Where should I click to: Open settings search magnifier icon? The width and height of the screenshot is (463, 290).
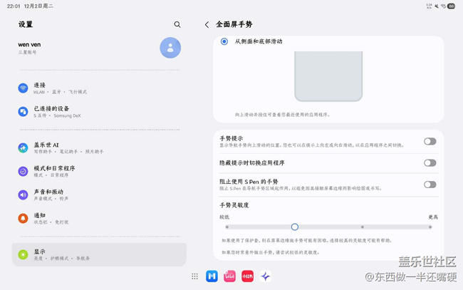pos(177,24)
